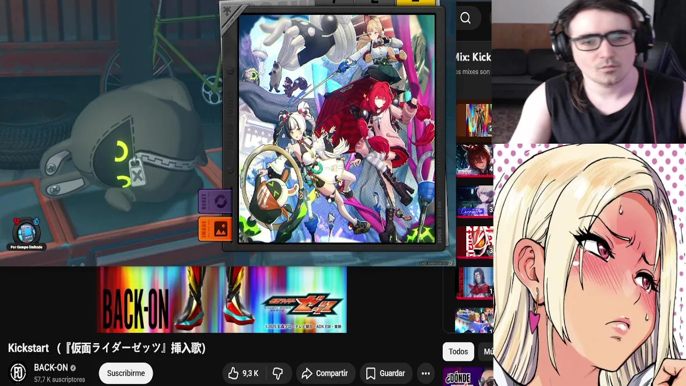This screenshot has width=686, height=386.
Task: Open the rainbow-colored first mix thumbnail
Action: [x=474, y=120]
